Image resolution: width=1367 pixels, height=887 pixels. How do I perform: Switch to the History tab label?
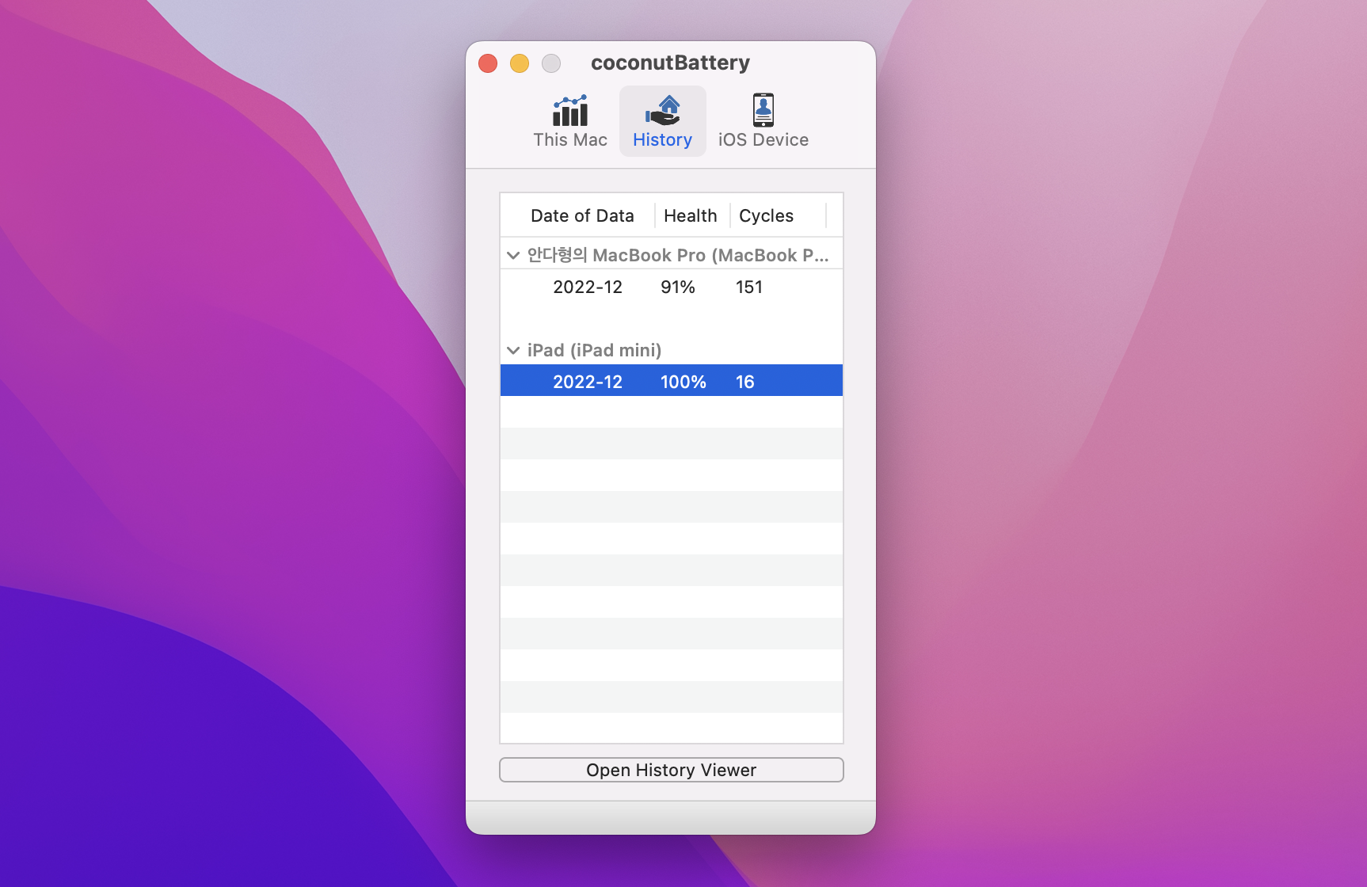663,140
